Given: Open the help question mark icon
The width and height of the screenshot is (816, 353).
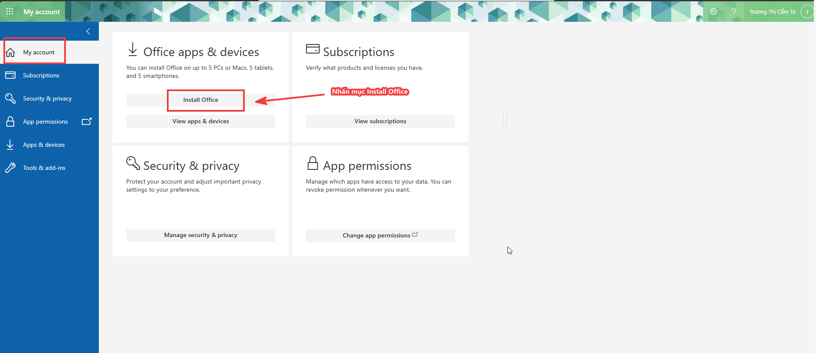Looking at the screenshot, I should (734, 12).
